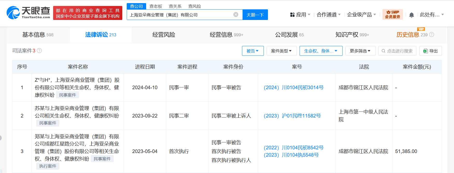454x173 pixels.
Task: Click help icon next to 司法案件
Action: [x=39, y=51]
